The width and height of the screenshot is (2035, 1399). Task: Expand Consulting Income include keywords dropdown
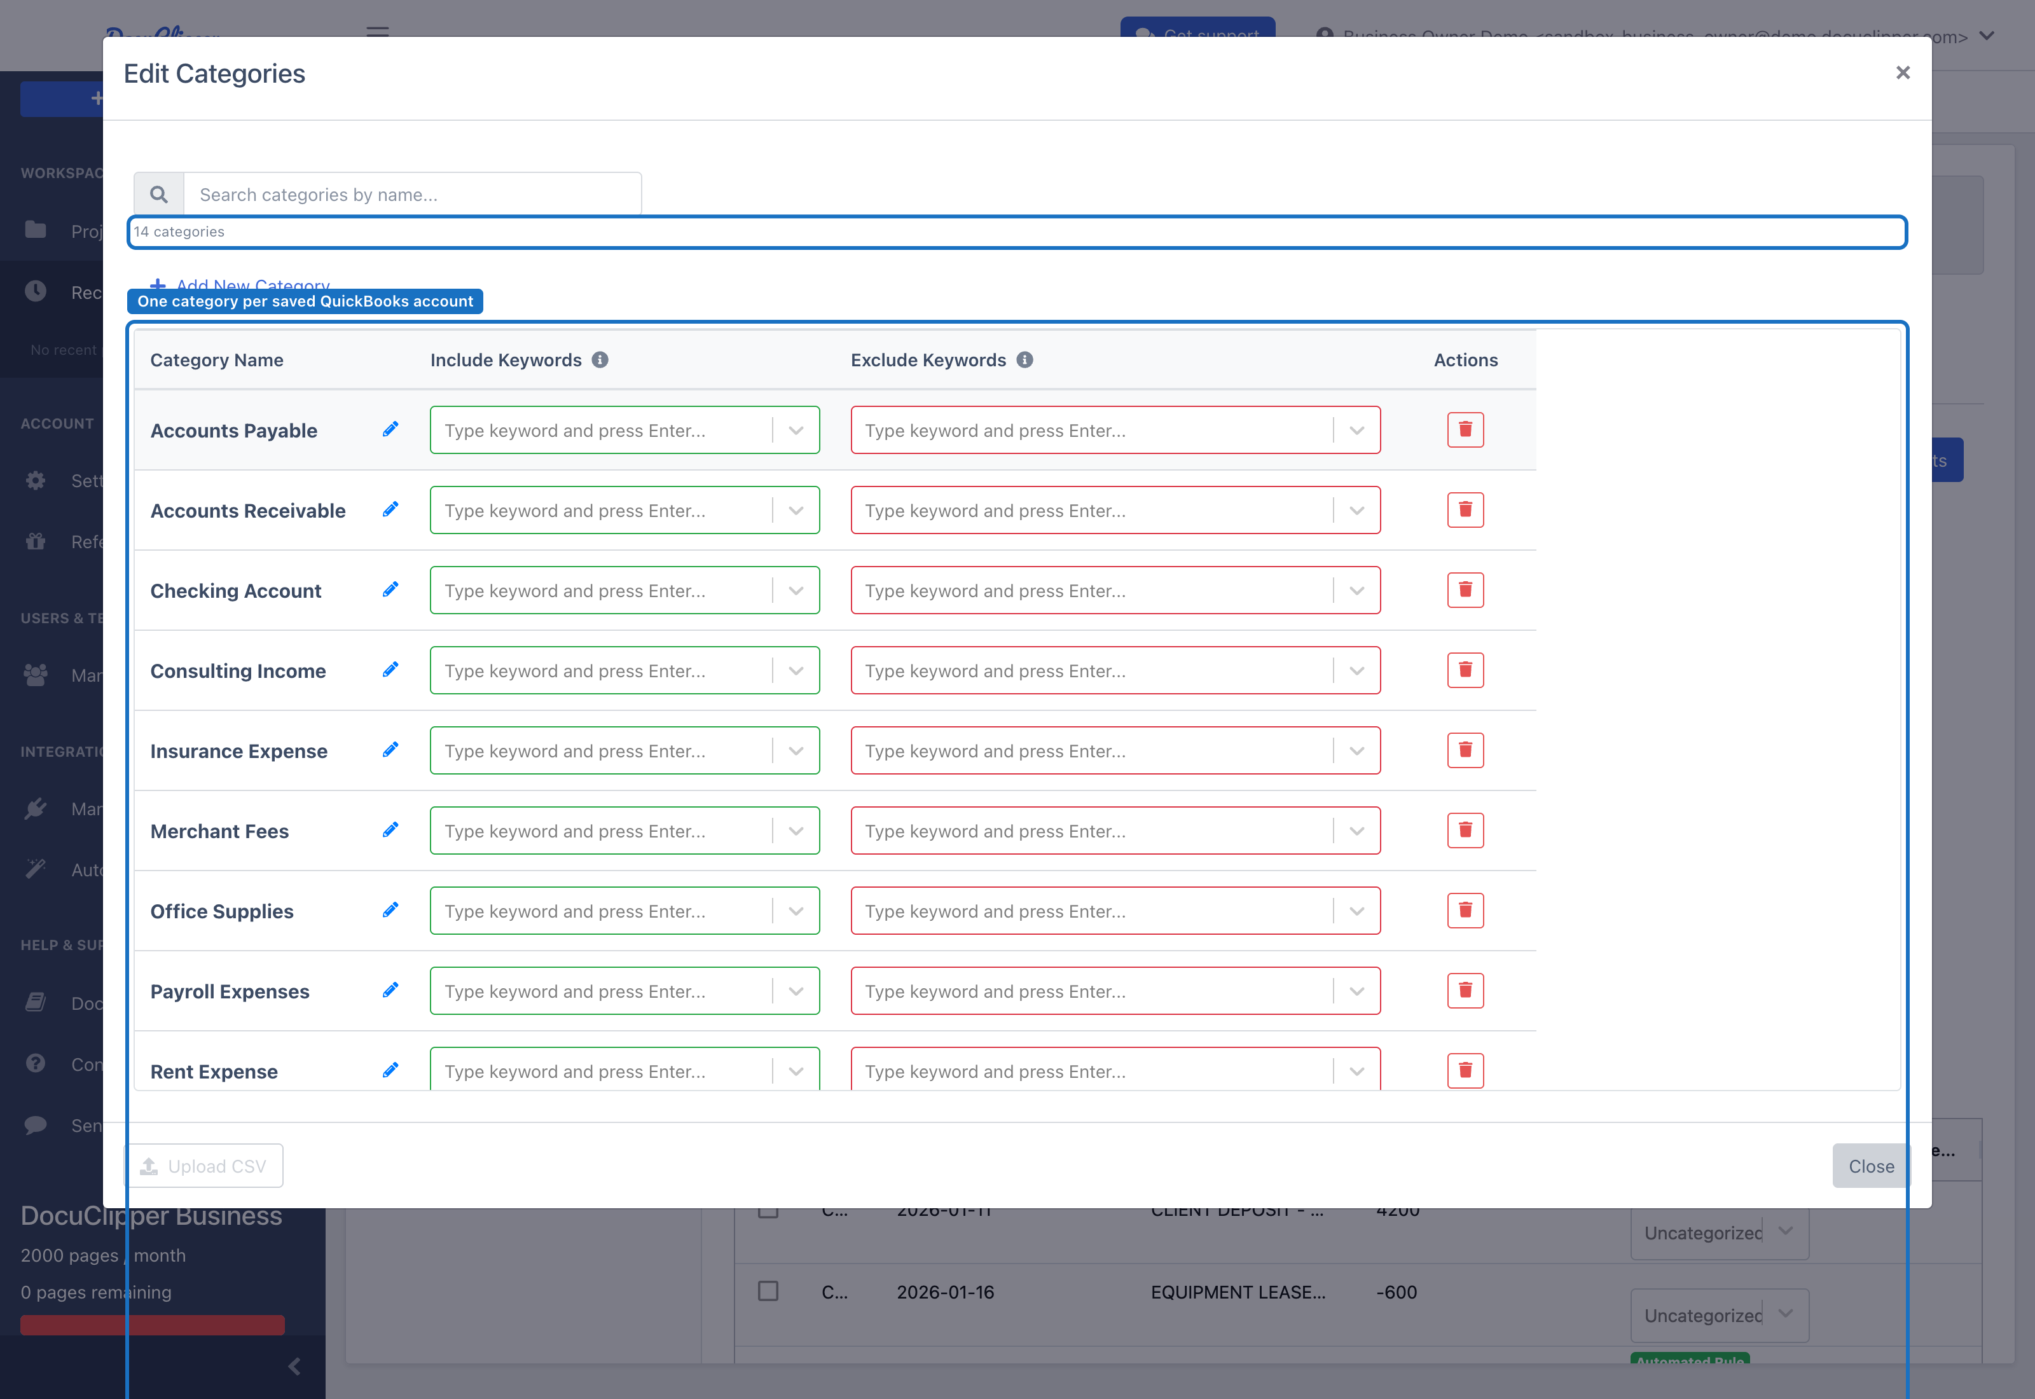pyautogui.click(x=796, y=671)
